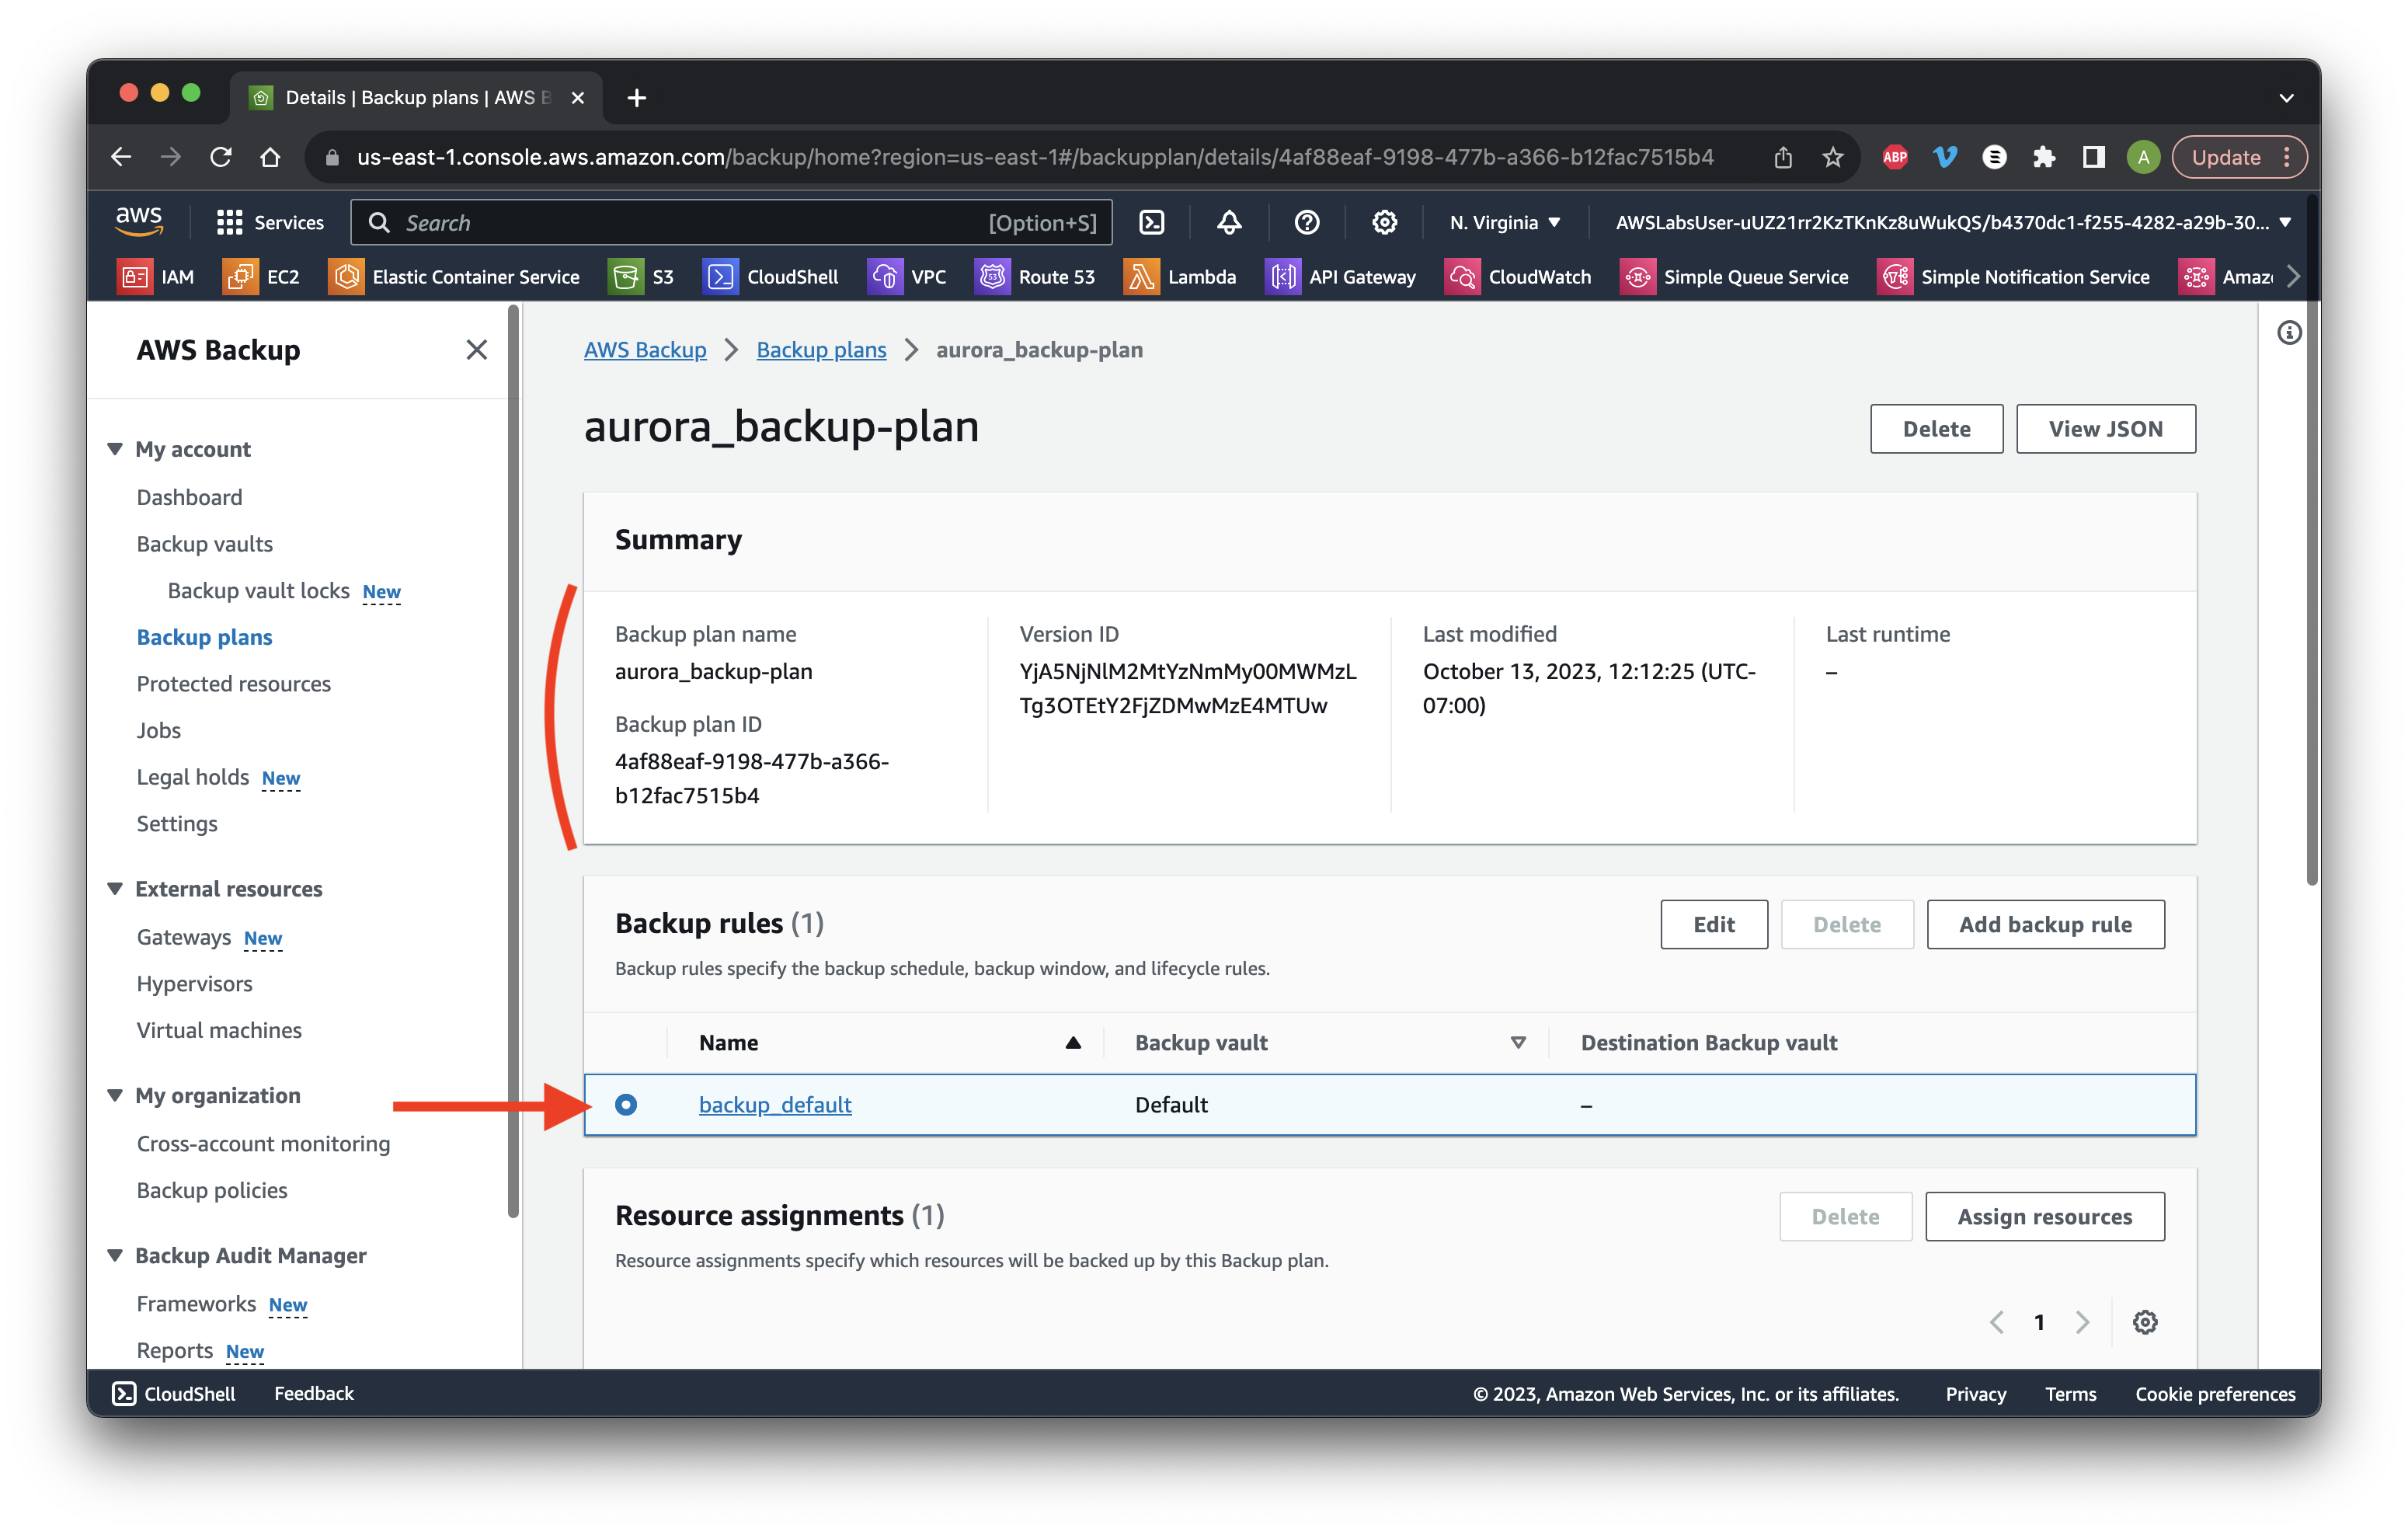Open a new browser tab
Screen dimensions: 2408x1532
click(636, 98)
